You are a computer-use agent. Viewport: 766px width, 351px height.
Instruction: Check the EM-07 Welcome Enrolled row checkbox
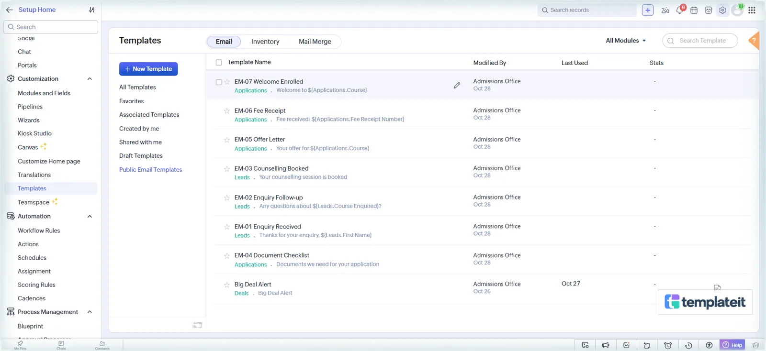[x=219, y=82]
